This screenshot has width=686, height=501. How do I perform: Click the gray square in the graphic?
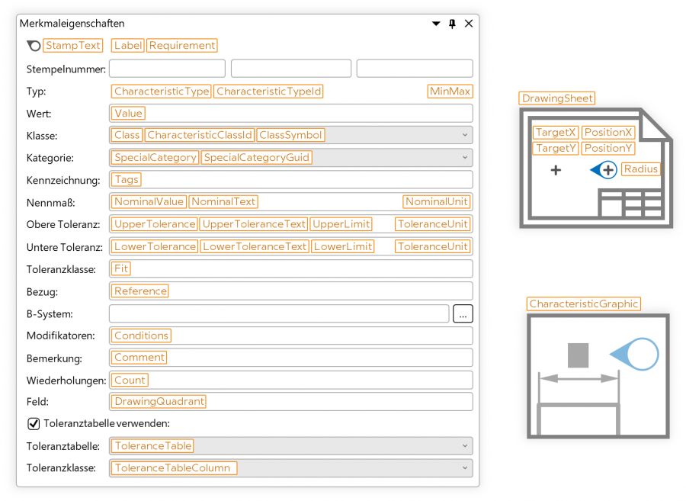[x=578, y=355]
